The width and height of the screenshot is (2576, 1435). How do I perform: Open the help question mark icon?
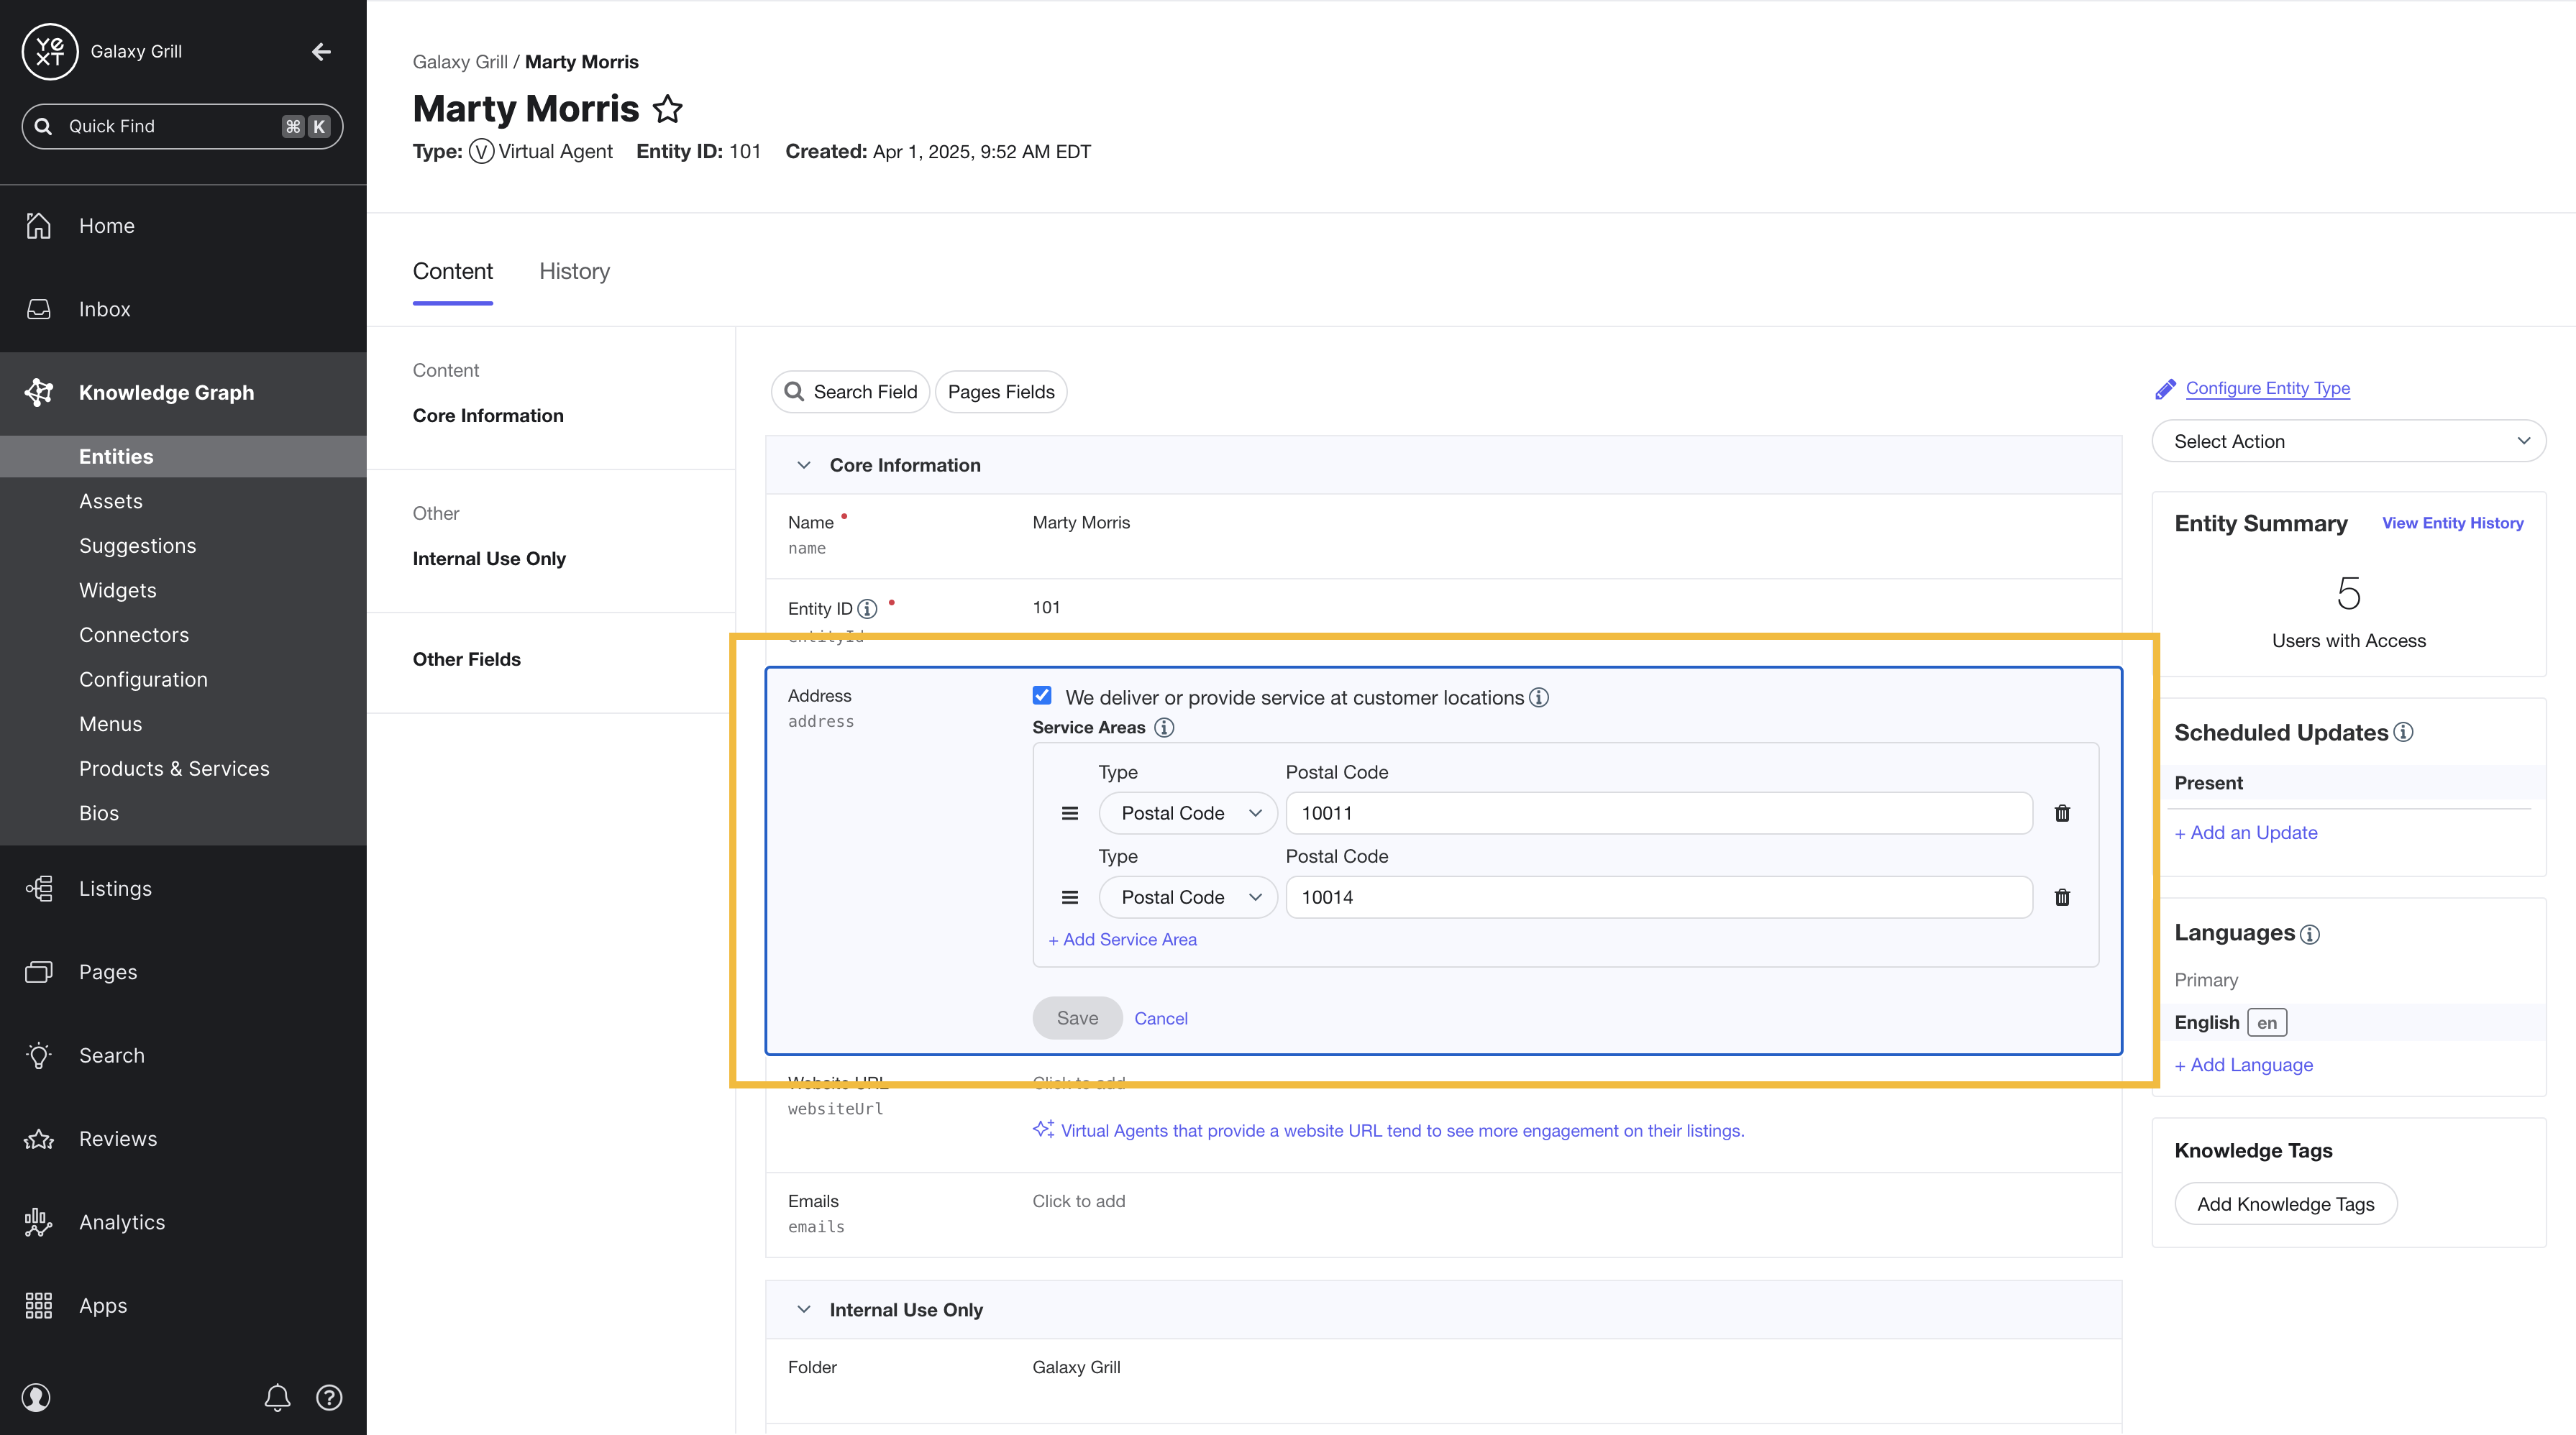tap(329, 1397)
